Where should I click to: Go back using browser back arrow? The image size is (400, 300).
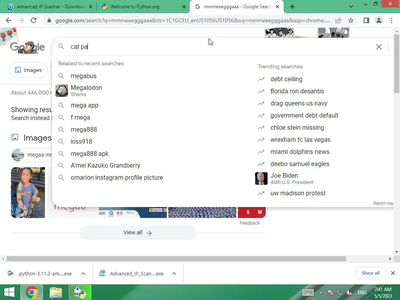point(9,20)
